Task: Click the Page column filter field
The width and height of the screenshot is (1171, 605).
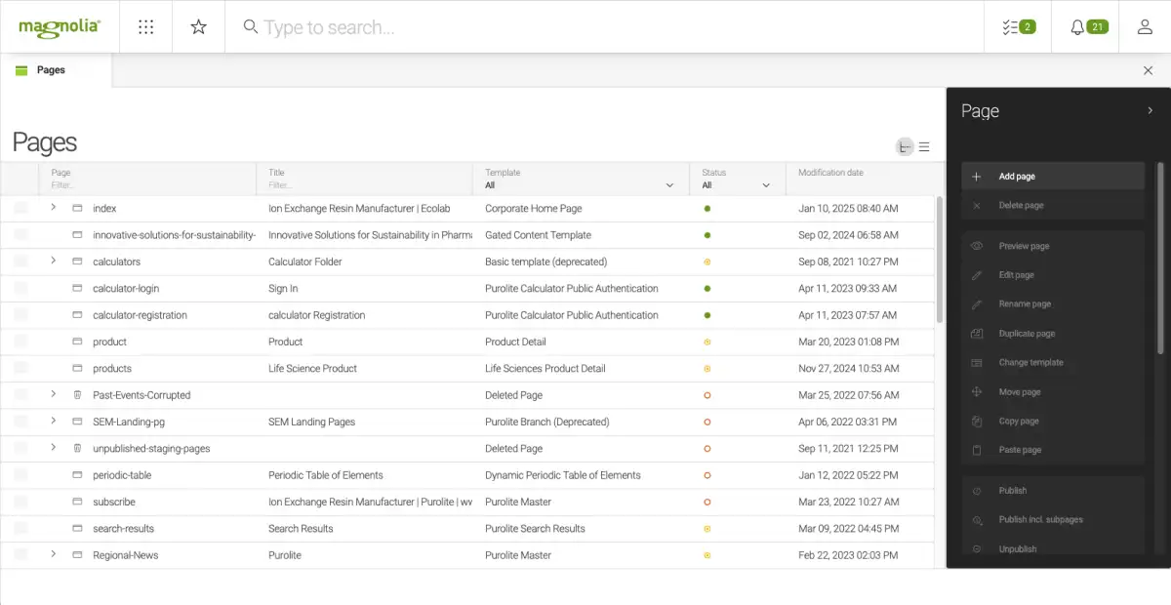Action: 146,185
